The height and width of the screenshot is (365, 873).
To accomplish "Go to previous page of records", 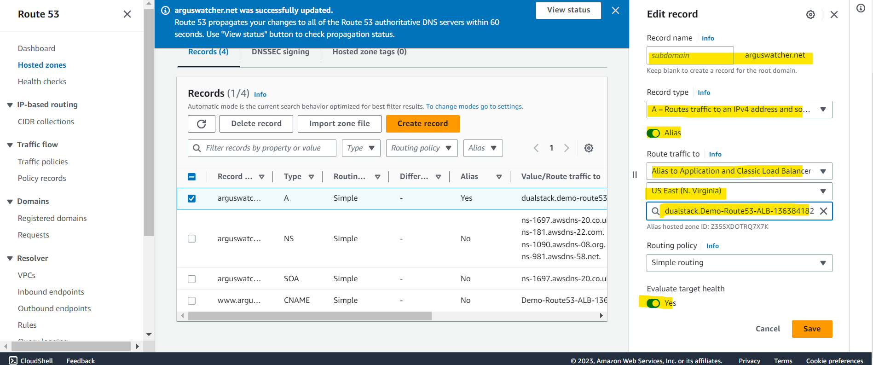I will click(x=536, y=148).
